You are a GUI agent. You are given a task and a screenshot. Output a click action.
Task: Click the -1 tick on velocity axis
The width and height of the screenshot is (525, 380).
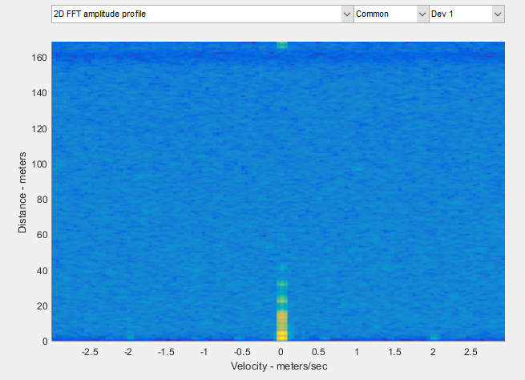coord(204,352)
